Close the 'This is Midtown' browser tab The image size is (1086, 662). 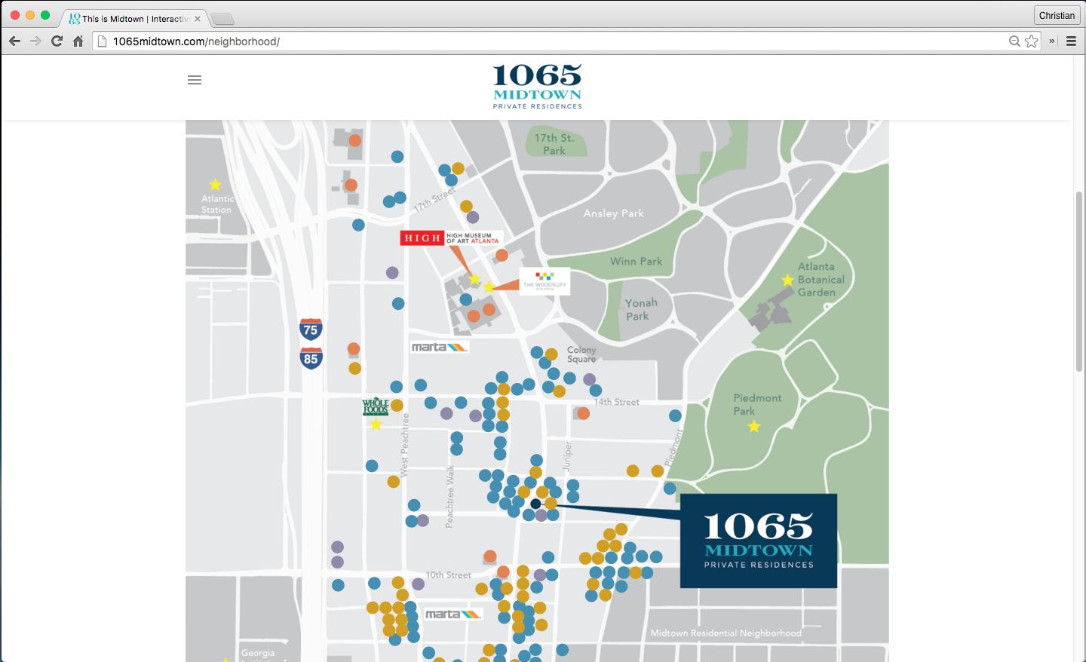click(198, 19)
